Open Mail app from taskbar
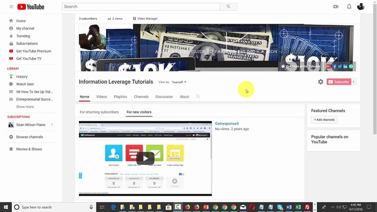 (x=243, y=207)
